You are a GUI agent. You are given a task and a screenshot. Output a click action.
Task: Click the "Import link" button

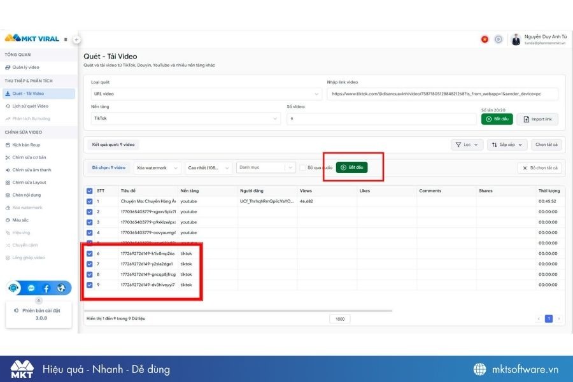tap(537, 119)
